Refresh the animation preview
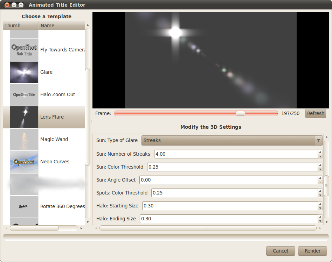 tap(315, 113)
